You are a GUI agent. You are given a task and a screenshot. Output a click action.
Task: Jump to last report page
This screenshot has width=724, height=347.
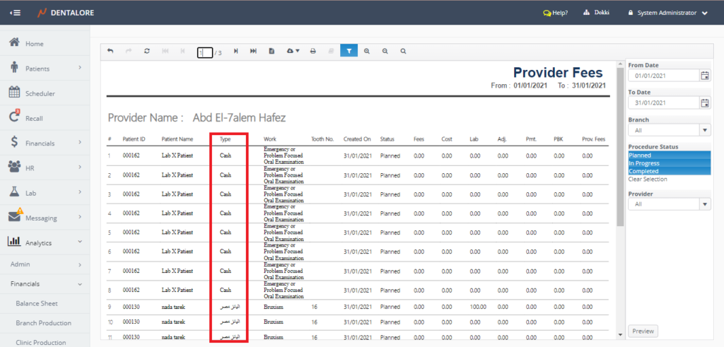(x=253, y=51)
